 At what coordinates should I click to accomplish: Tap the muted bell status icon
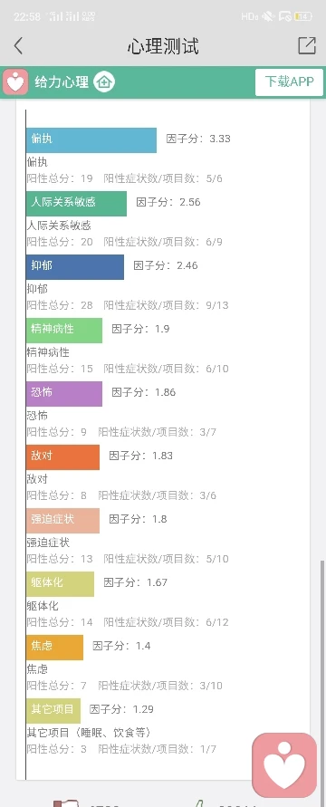268,16
